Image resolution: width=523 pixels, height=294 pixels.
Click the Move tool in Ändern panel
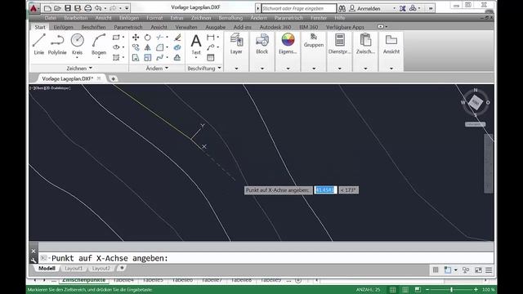(136, 38)
